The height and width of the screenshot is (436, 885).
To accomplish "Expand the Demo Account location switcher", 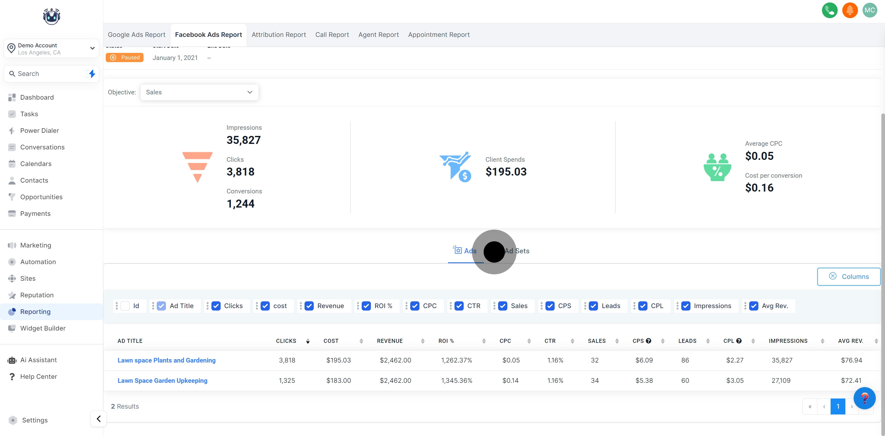I will 51,49.
